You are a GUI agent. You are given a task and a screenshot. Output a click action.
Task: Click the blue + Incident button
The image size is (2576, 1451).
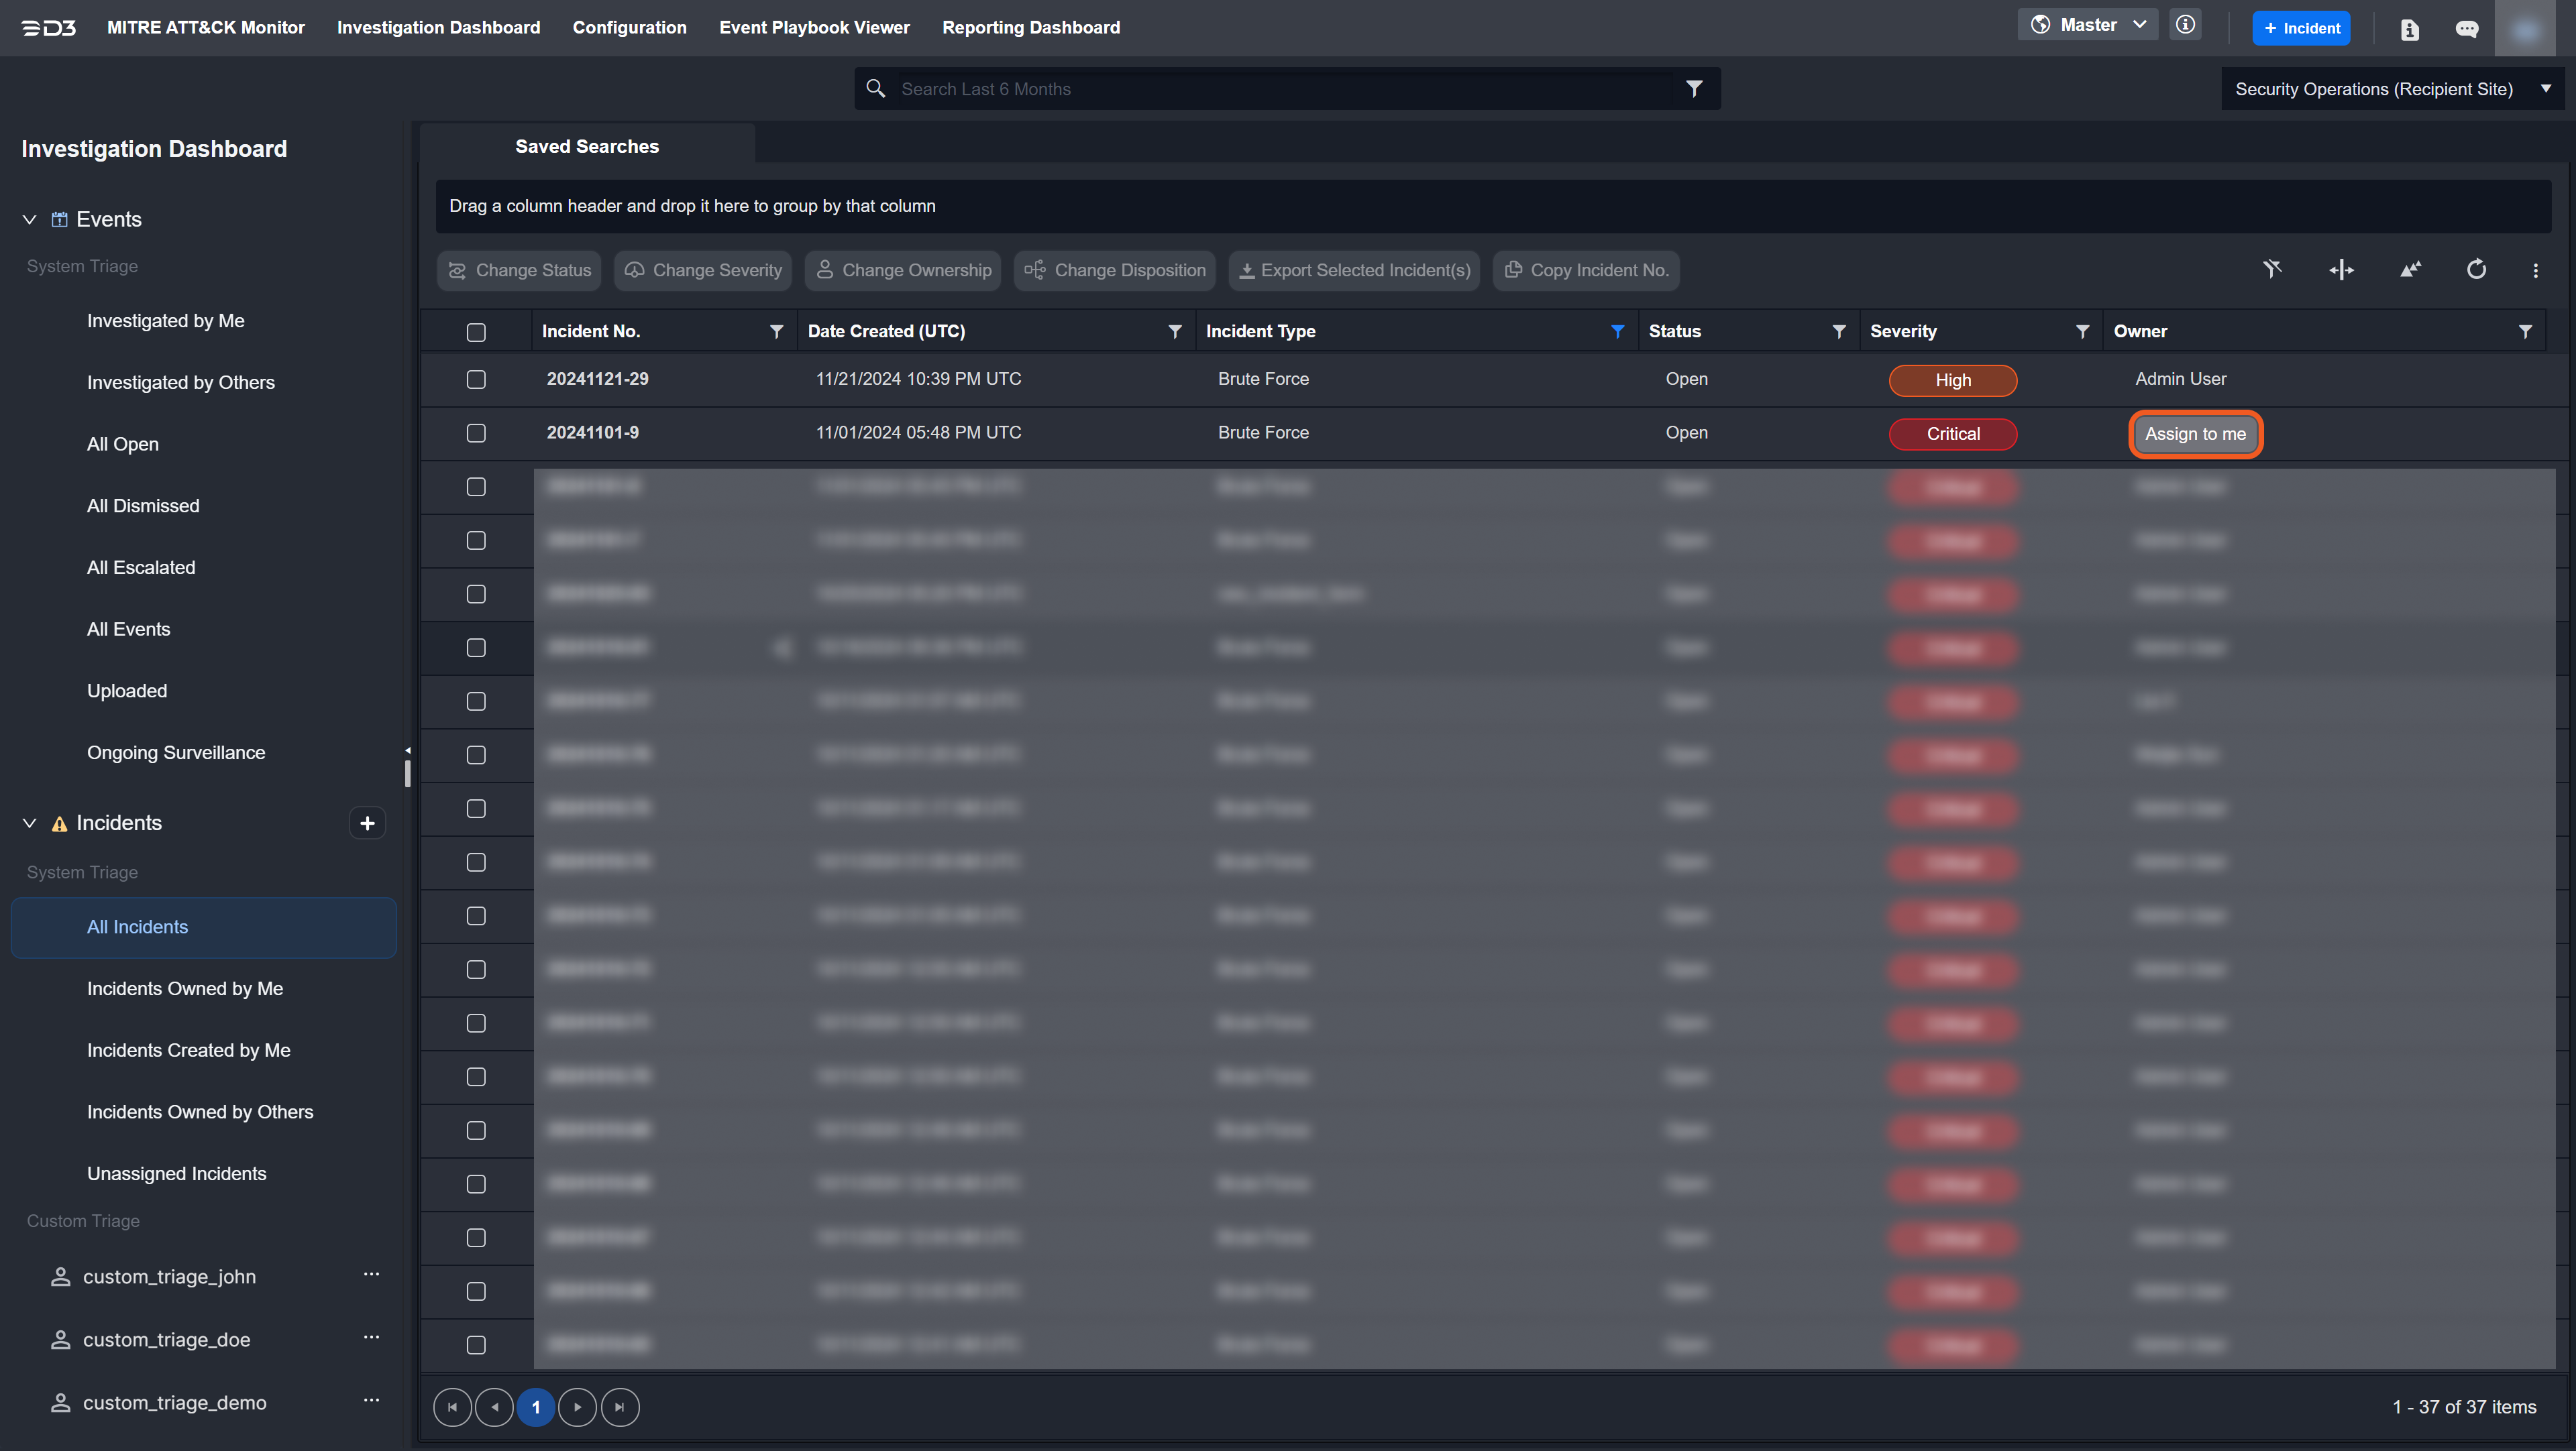2301,28
